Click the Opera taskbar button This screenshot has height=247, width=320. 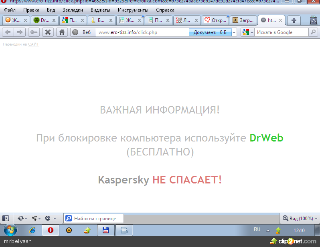click(x=51, y=230)
